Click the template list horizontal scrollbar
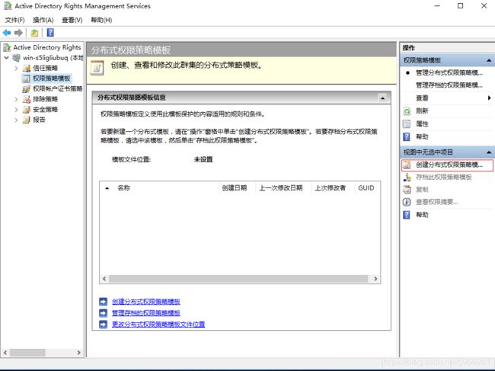 point(238,279)
